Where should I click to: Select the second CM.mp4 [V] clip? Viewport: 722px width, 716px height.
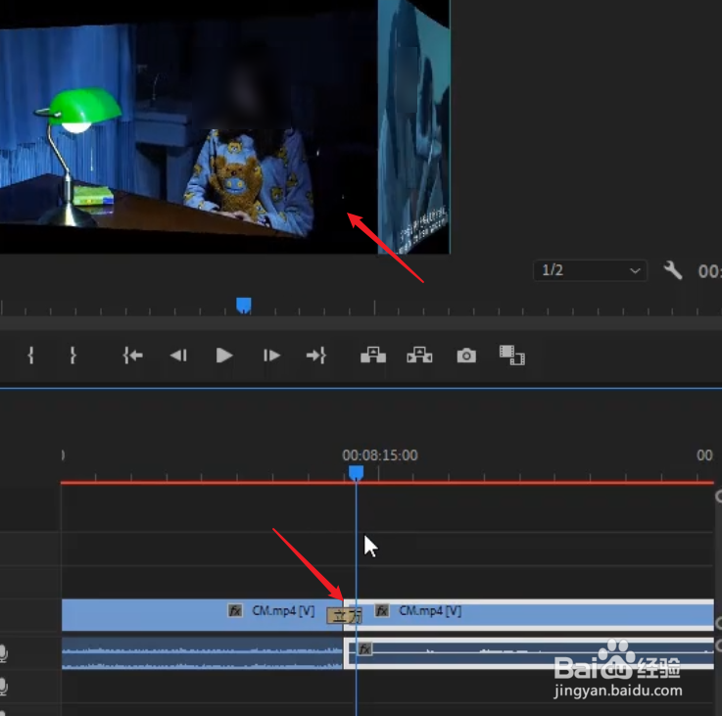pyautogui.click(x=530, y=615)
